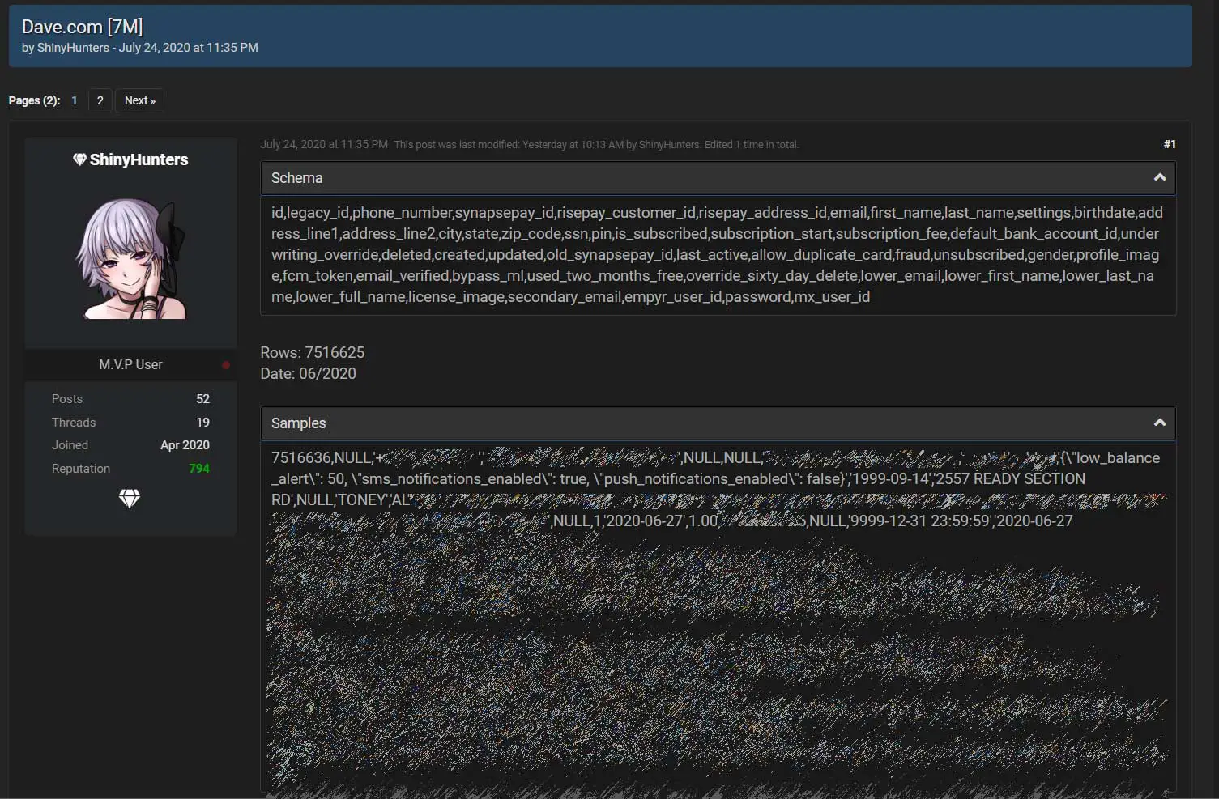Open the #1 post permalink
This screenshot has width=1219, height=799.
pyautogui.click(x=1170, y=144)
